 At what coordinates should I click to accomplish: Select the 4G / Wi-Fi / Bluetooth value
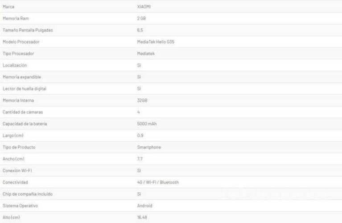tap(158, 182)
